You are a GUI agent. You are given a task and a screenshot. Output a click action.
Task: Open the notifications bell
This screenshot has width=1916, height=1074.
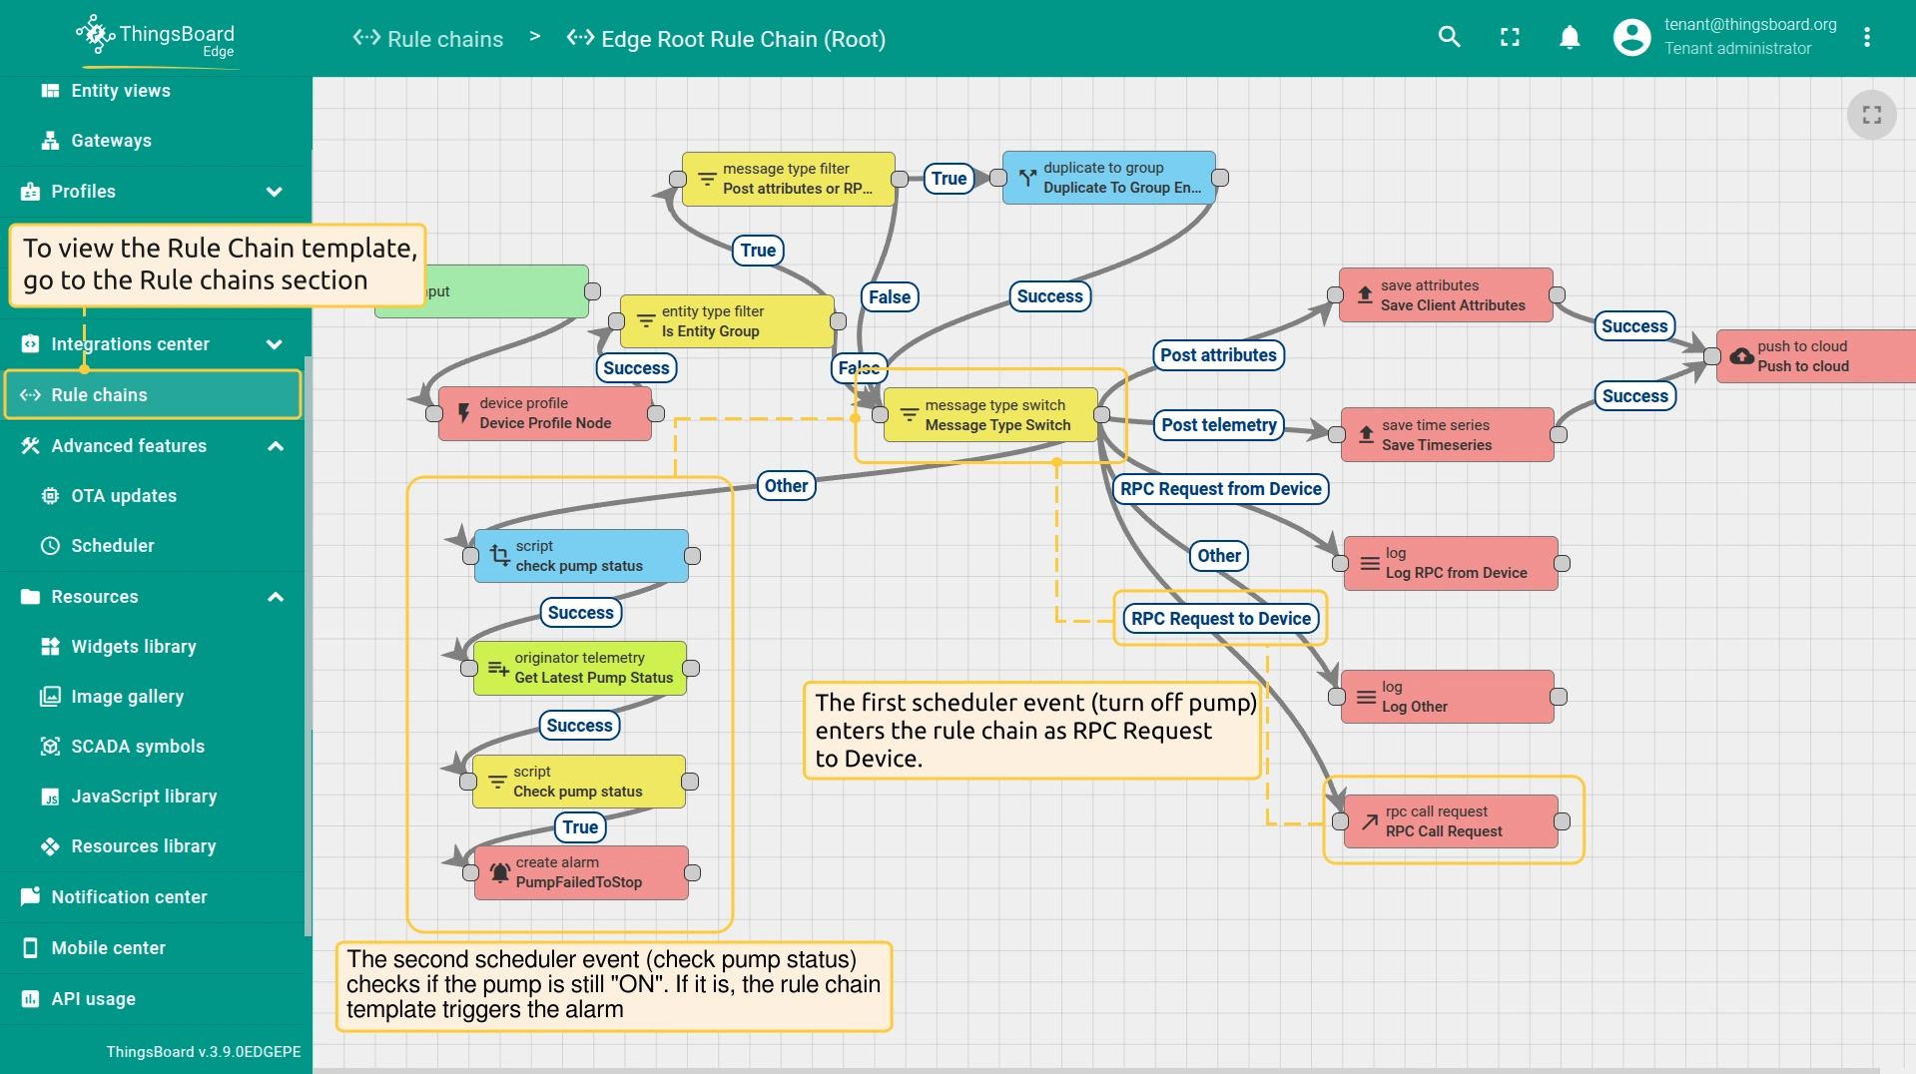click(1570, 38)
